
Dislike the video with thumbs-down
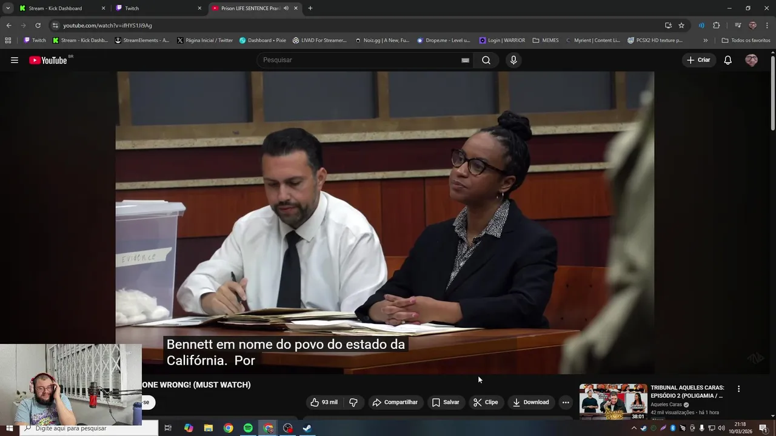tap(353, 402)
